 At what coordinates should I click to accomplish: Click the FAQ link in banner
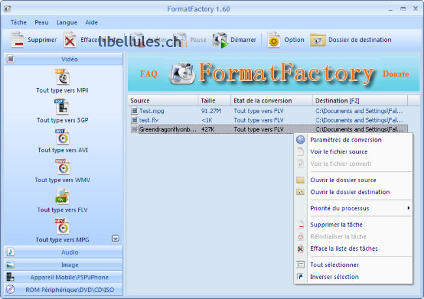(149, 74)
